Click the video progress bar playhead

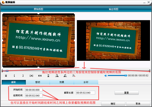coord(7,71)
